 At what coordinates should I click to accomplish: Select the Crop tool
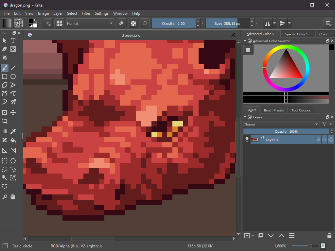click(5, 121)
